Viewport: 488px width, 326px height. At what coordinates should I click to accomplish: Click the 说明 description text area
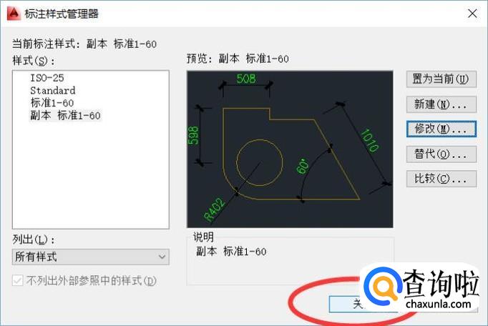tap(290, 261)
